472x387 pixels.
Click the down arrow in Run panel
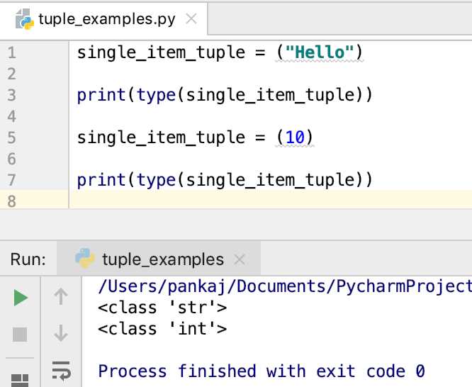(61, 333)
